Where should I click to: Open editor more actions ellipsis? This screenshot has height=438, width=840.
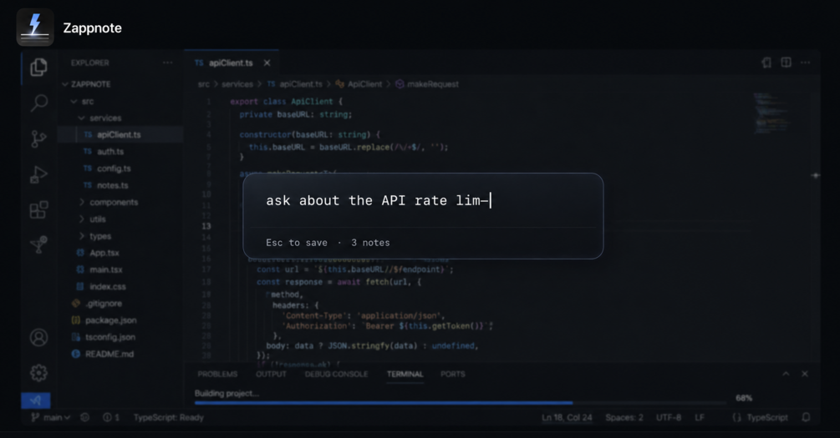[x=805, y=63]
